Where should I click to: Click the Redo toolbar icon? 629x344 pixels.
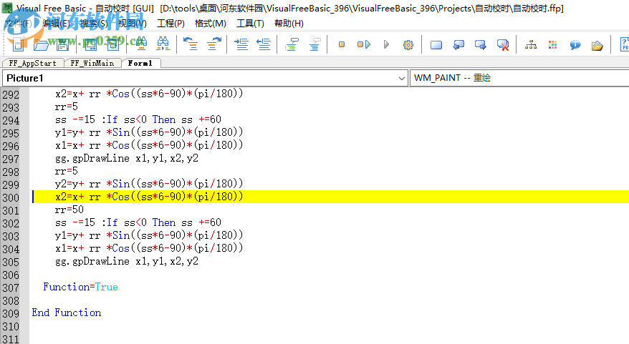point(214,44)
